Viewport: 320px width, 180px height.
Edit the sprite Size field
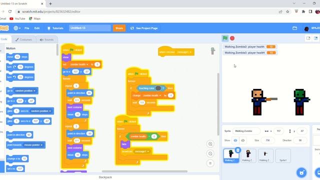coord(268,140)
